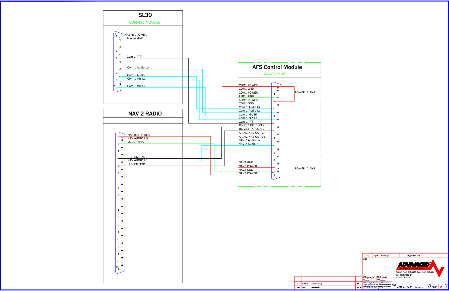Select 'Com 1 Audio Lo' in SL30 block
The width and height of the screenshot is (449, 291).
tap(138, 67)
